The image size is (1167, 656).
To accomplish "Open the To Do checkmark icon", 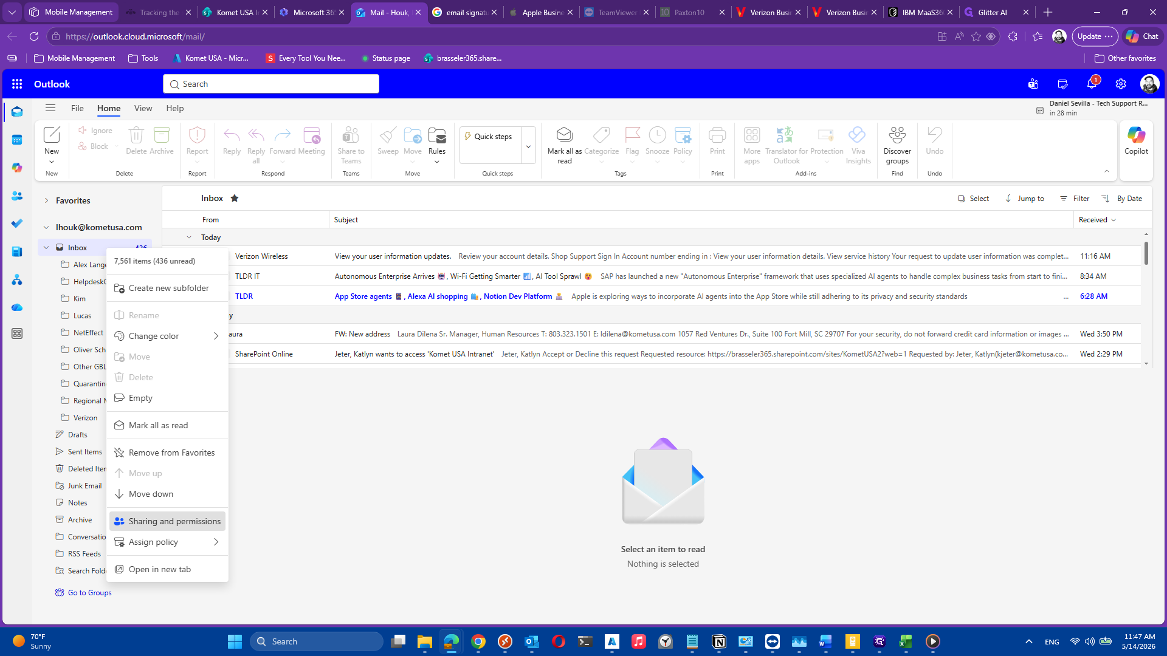I will (x=17, y=224).
